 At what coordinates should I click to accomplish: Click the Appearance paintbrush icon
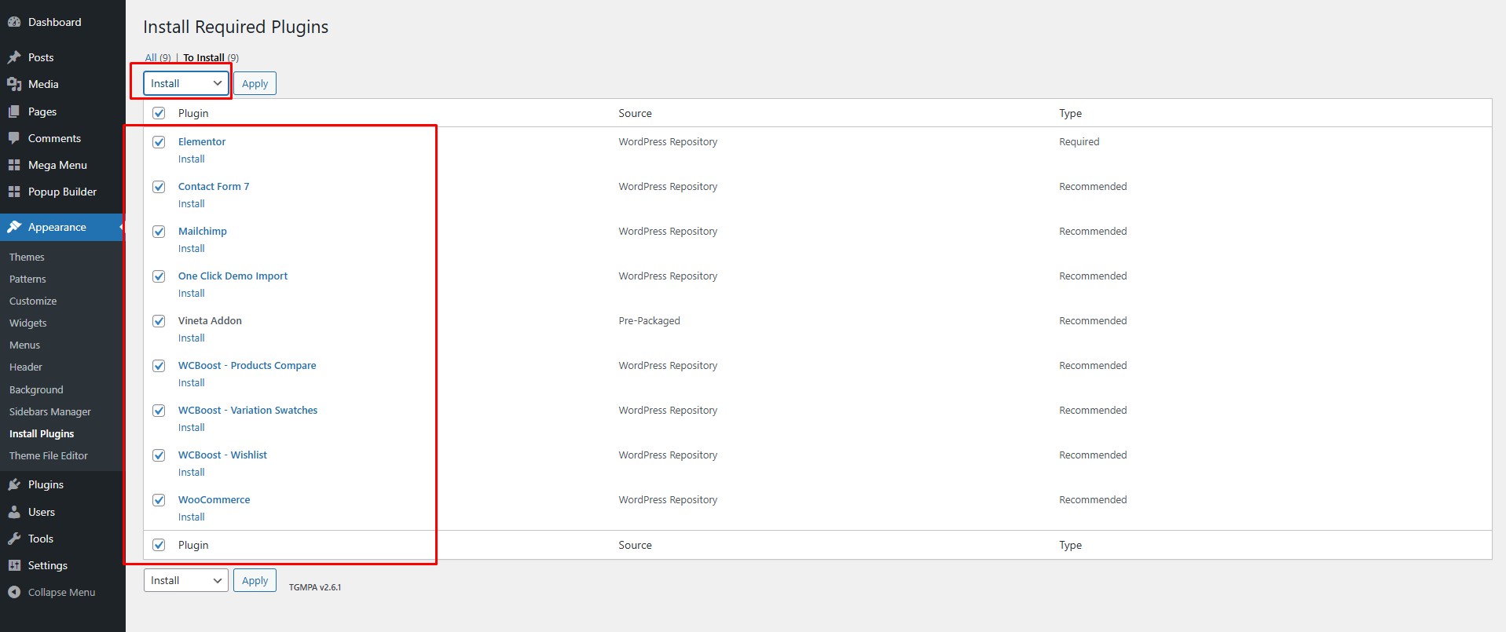pyautogui.click(x=14, y=227)
